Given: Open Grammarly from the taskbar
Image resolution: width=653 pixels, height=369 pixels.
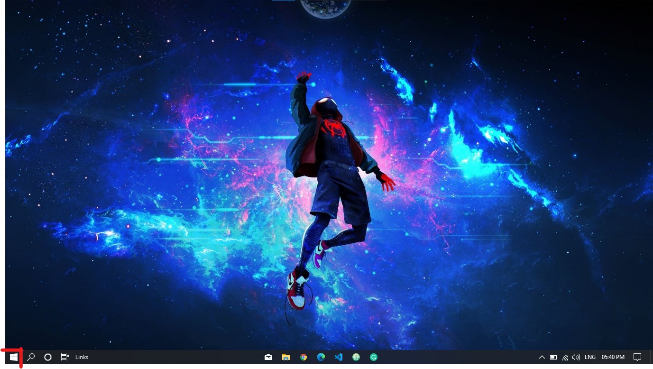Looking at the screenshot, I should pyautogui.click(x=374, y=357).
